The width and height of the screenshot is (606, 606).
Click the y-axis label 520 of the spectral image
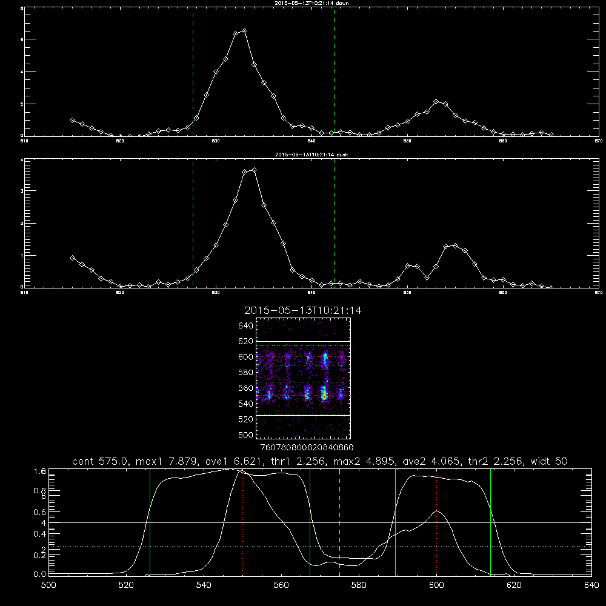(x=246, y=419)
